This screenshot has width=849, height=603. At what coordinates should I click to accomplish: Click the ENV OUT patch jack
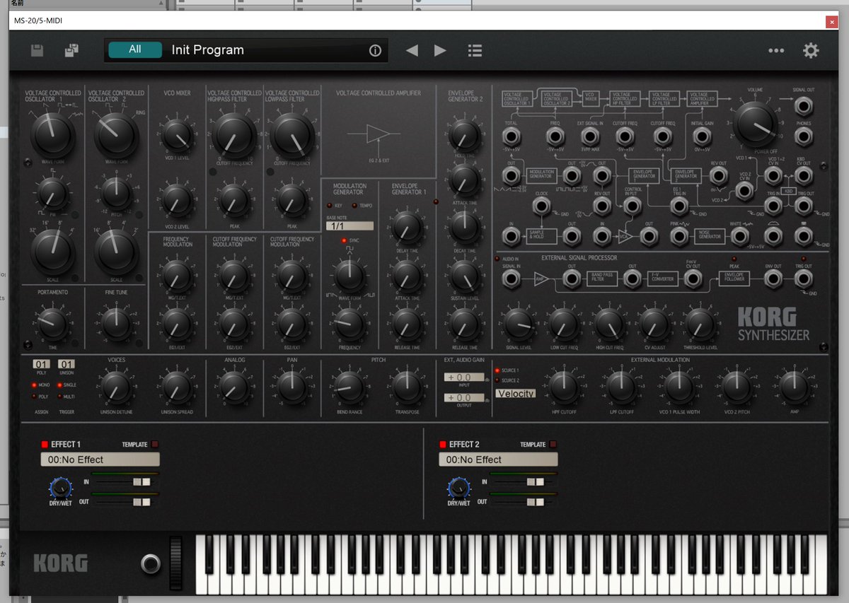coord(774,279)
